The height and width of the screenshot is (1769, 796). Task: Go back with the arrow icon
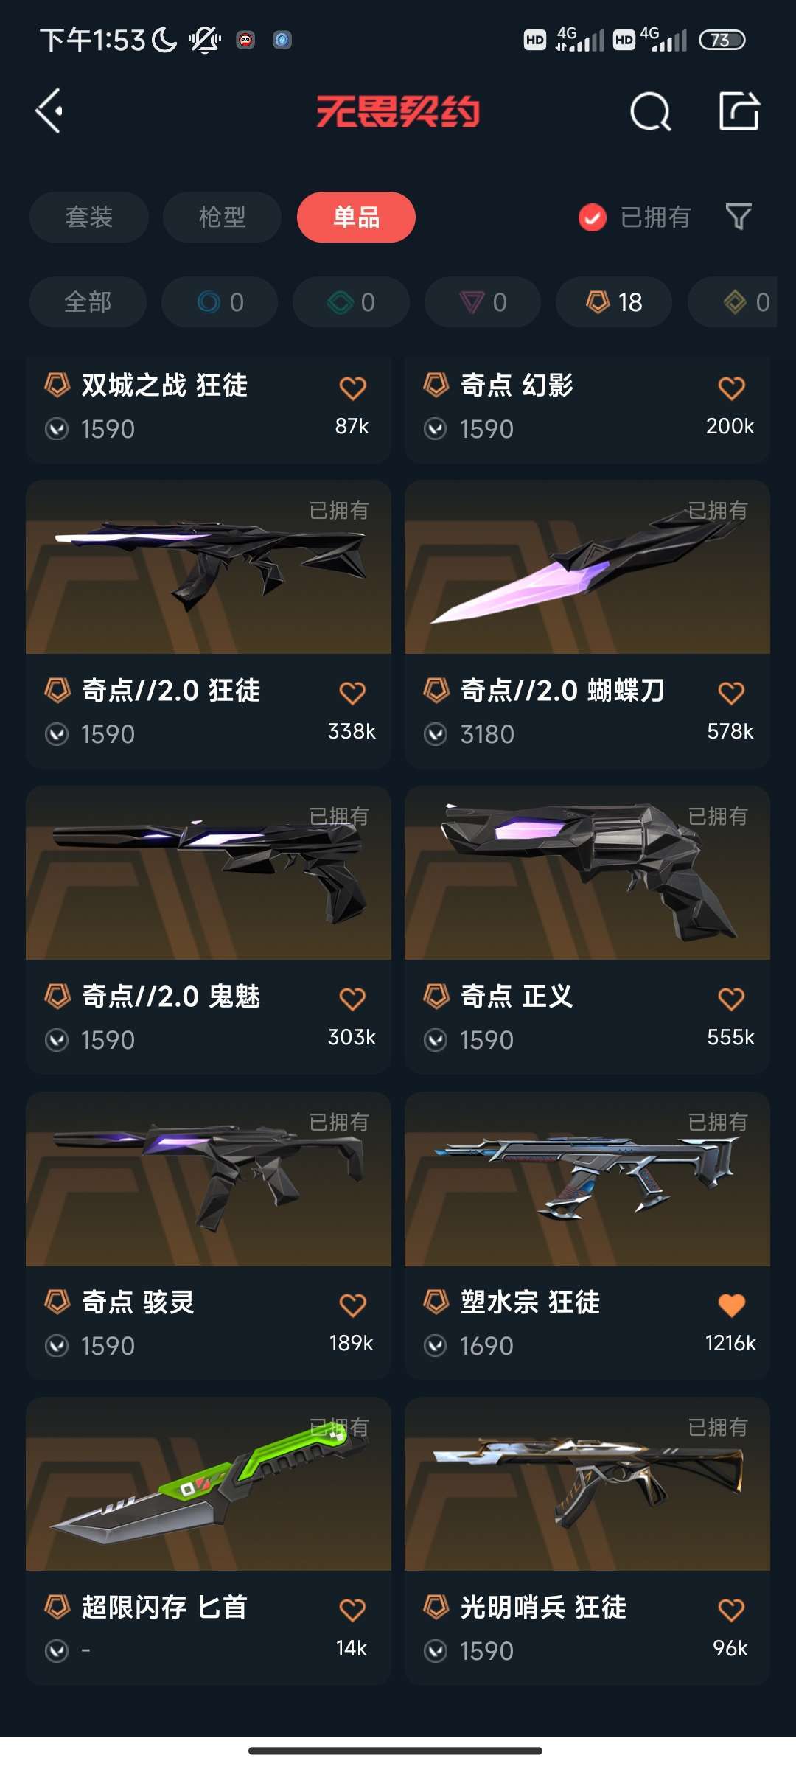tap(49, 111)
